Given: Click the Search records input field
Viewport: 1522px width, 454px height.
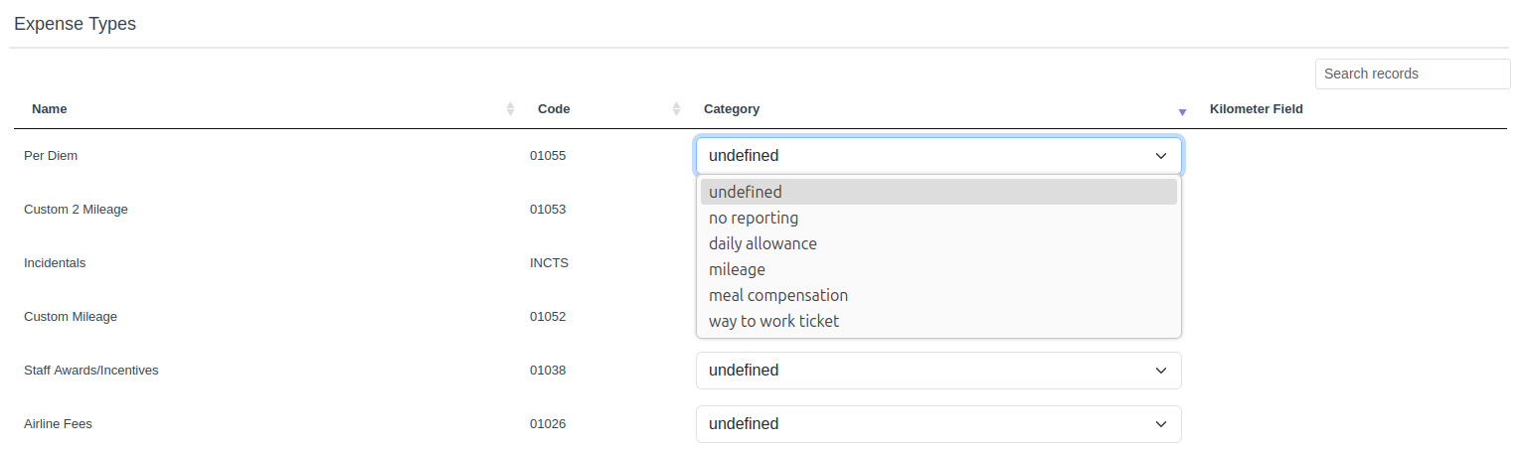Looking at the screenshot, I should click(x=1412, y=74).
